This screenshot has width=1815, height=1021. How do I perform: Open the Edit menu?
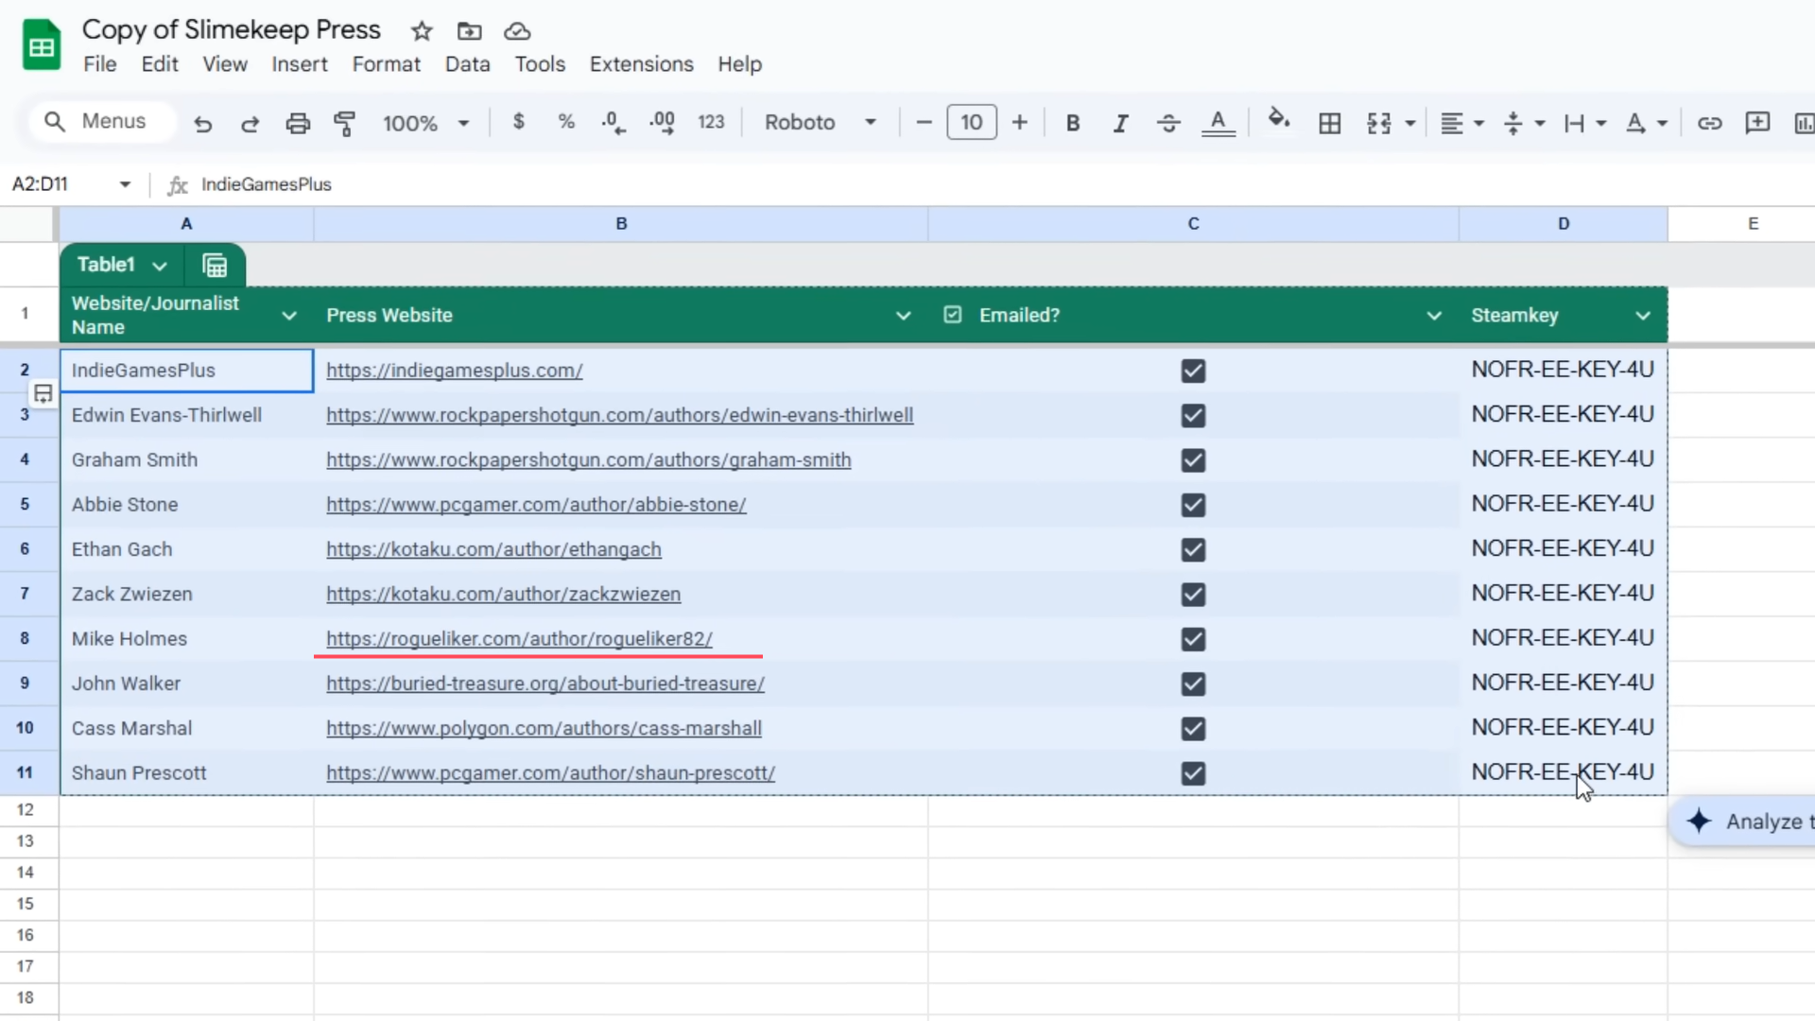(x=160, y=64)
